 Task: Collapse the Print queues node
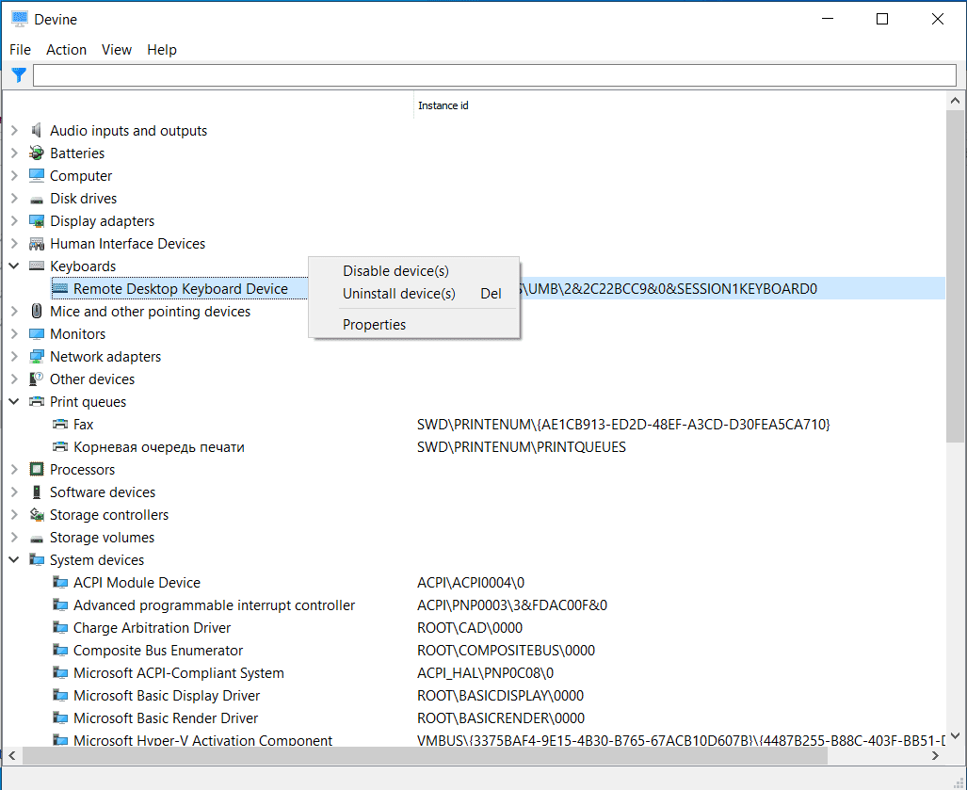tap(14, 401)
